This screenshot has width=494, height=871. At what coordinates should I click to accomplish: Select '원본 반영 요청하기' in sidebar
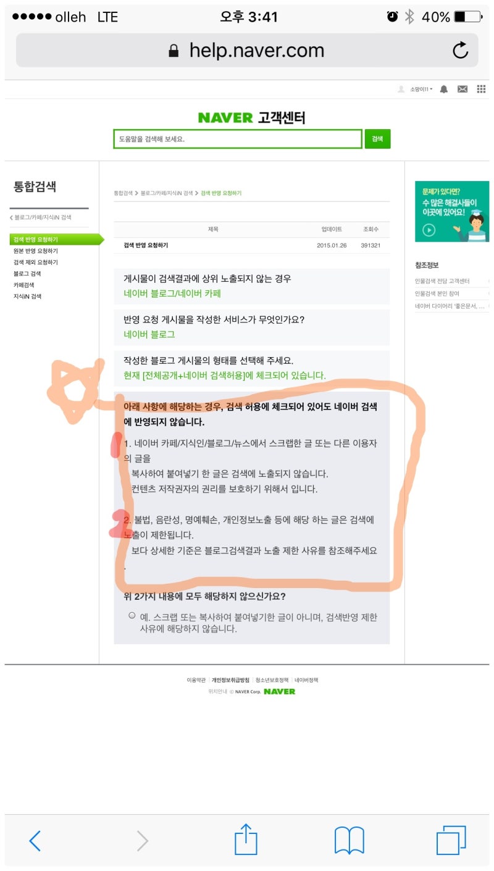click(36, 251)
